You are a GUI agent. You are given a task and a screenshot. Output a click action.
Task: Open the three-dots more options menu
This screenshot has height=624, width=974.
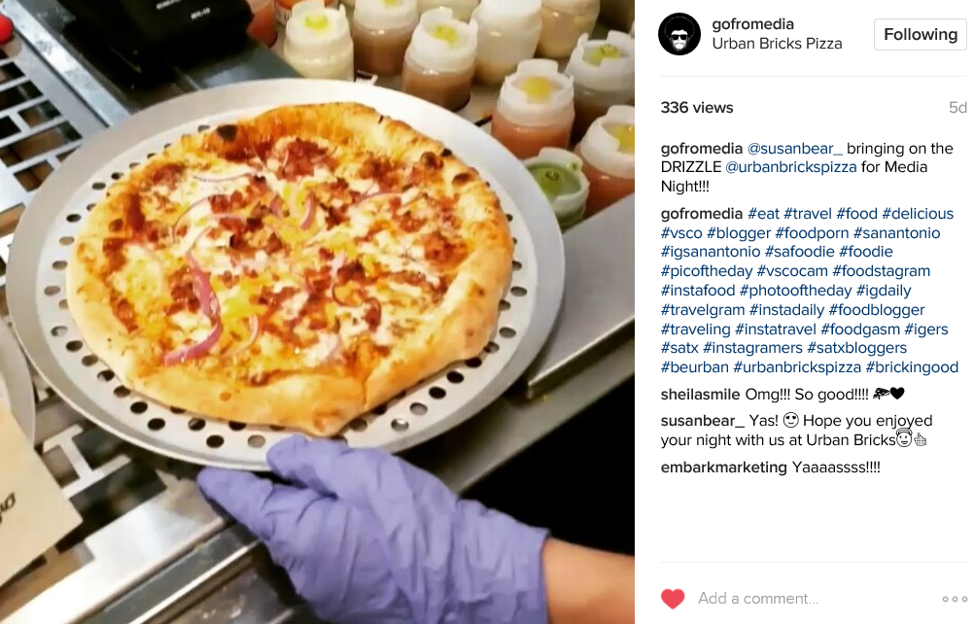click(x=955, y=599)
